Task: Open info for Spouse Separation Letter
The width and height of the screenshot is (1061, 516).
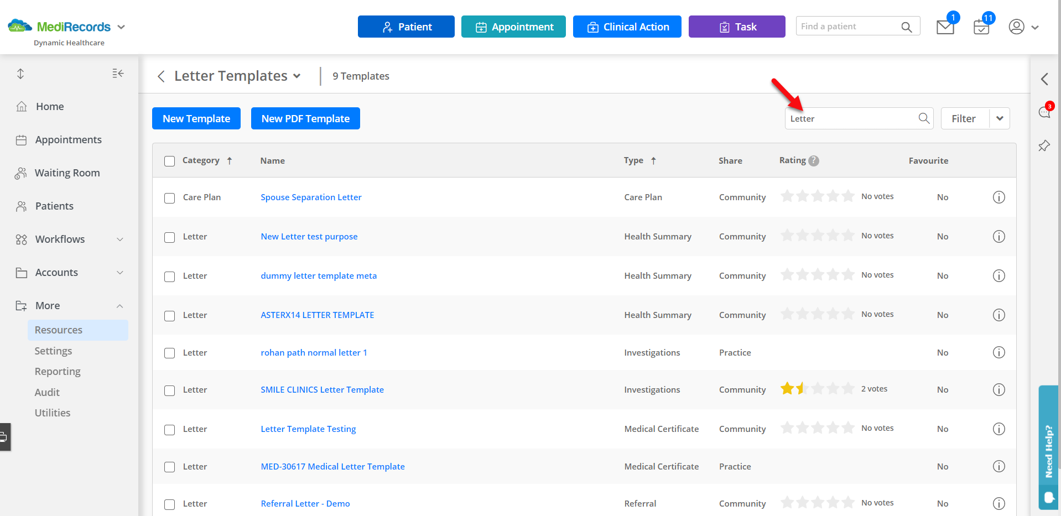Action: point(998,197)
